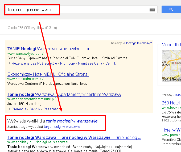Open the 'Mapa dla' heading link

pyautogui.click(x=171, y=45)
